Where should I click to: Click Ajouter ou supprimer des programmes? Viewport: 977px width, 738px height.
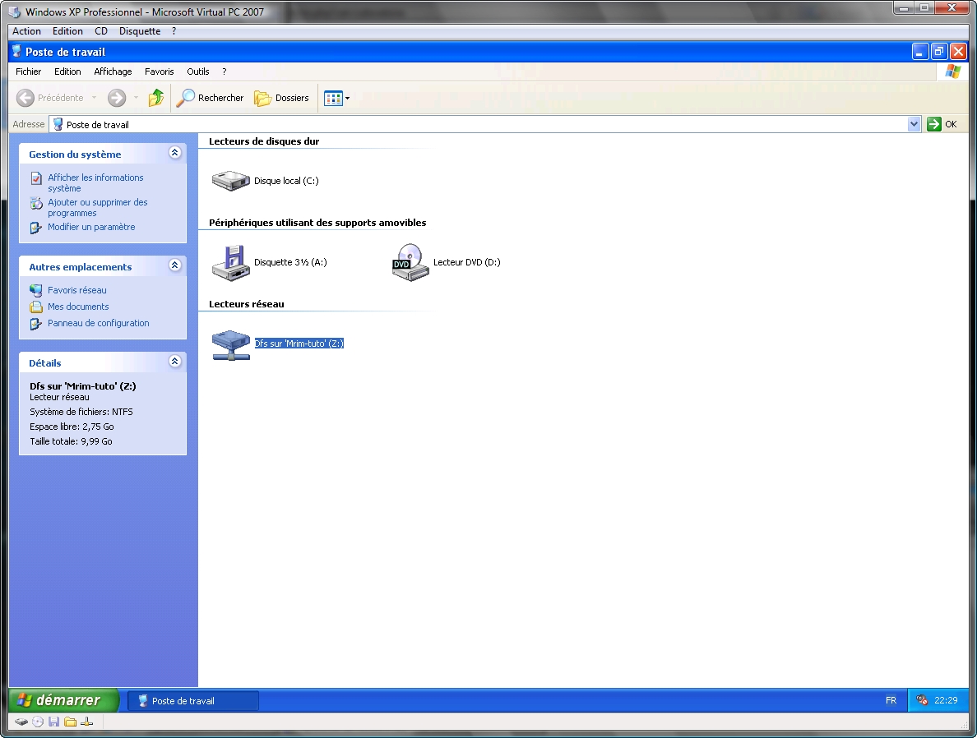[x=98, y=207]
